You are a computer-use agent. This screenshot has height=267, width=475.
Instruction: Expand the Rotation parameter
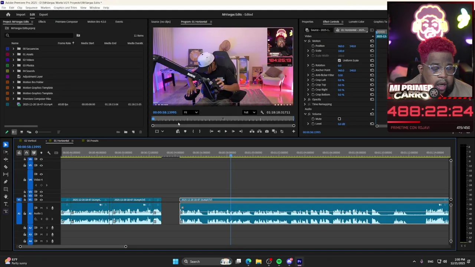point(308,65)
